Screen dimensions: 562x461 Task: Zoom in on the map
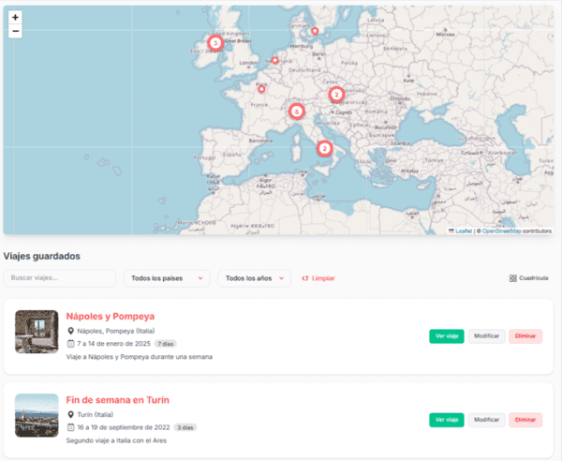(15, 17)
